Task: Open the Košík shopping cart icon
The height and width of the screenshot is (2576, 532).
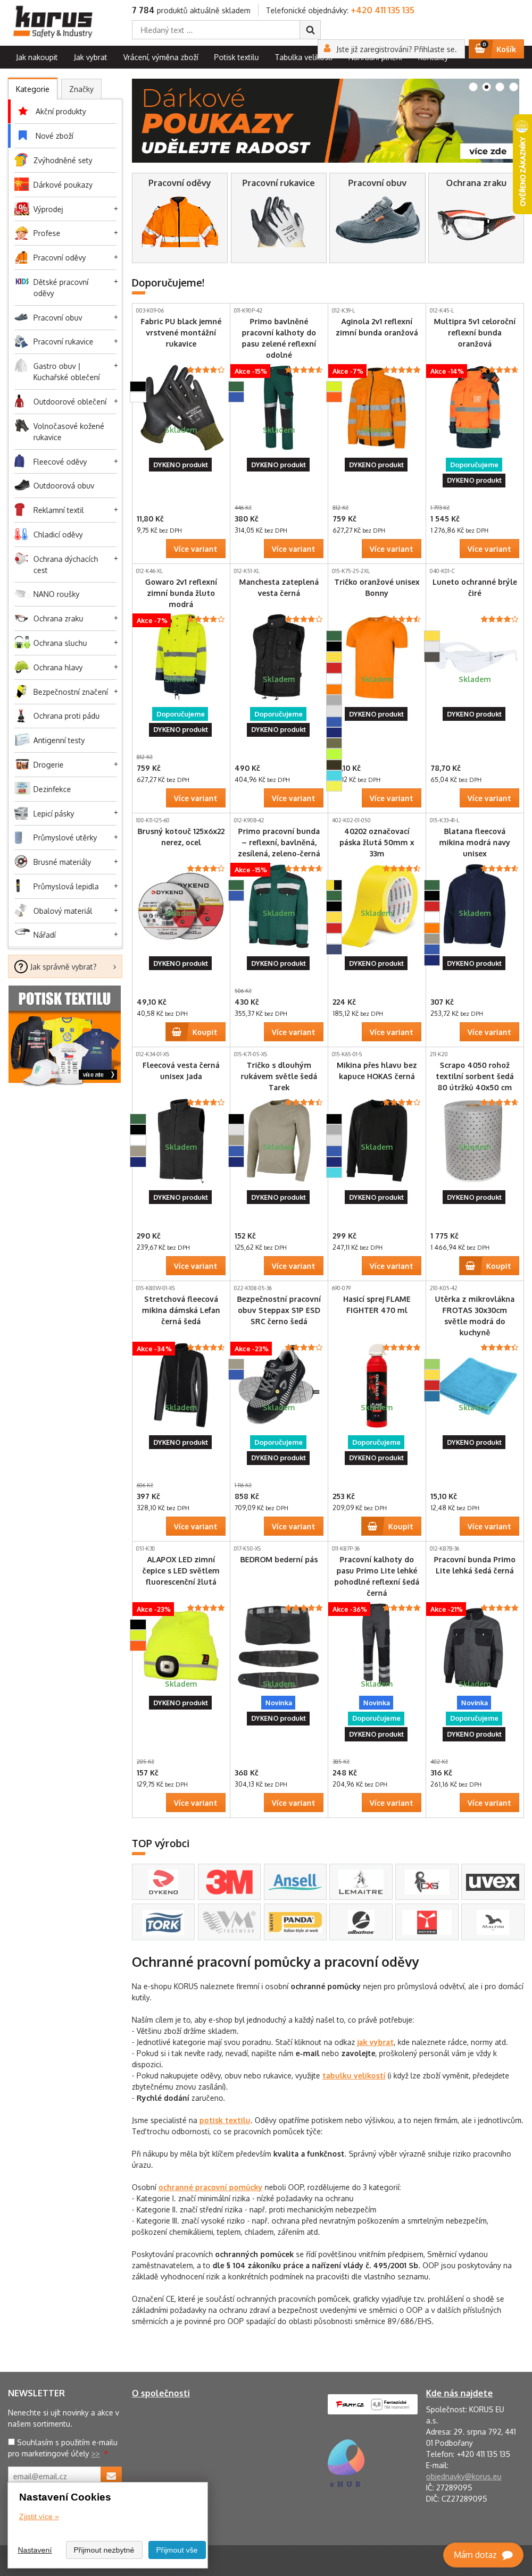Action: tap(497, 48)
